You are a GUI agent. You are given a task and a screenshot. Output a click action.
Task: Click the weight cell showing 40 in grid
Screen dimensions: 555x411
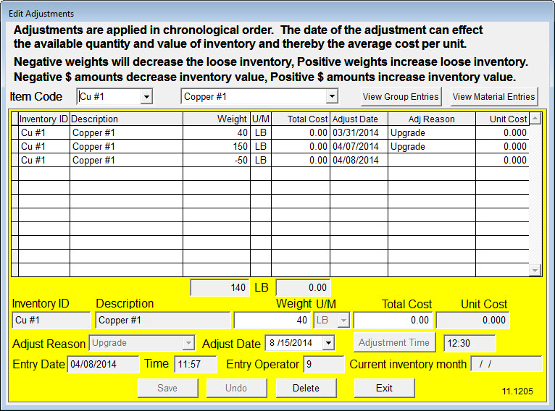click(217, 132)
